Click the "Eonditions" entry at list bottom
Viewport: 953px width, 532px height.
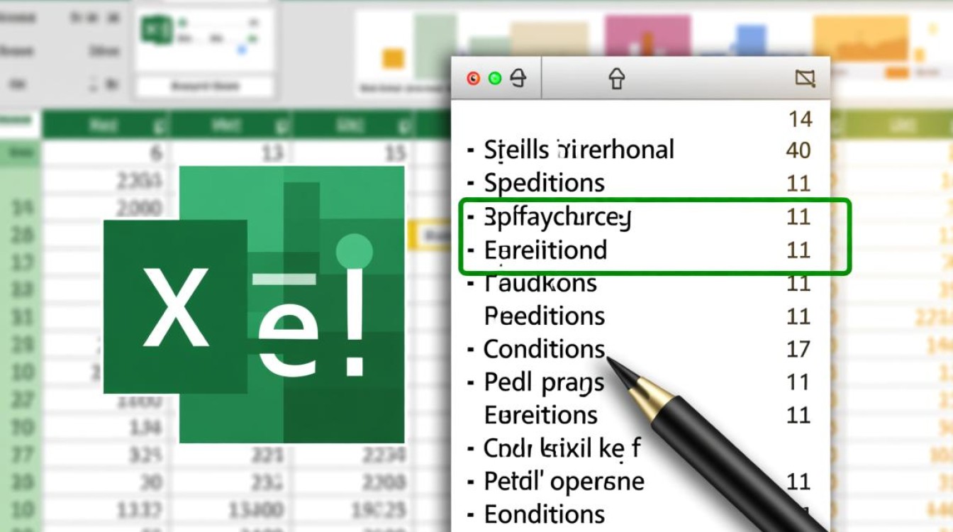tap(544, 514)
